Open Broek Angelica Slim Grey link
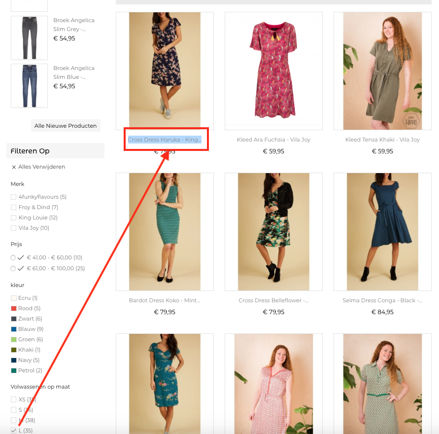 (x=73, y=25)
